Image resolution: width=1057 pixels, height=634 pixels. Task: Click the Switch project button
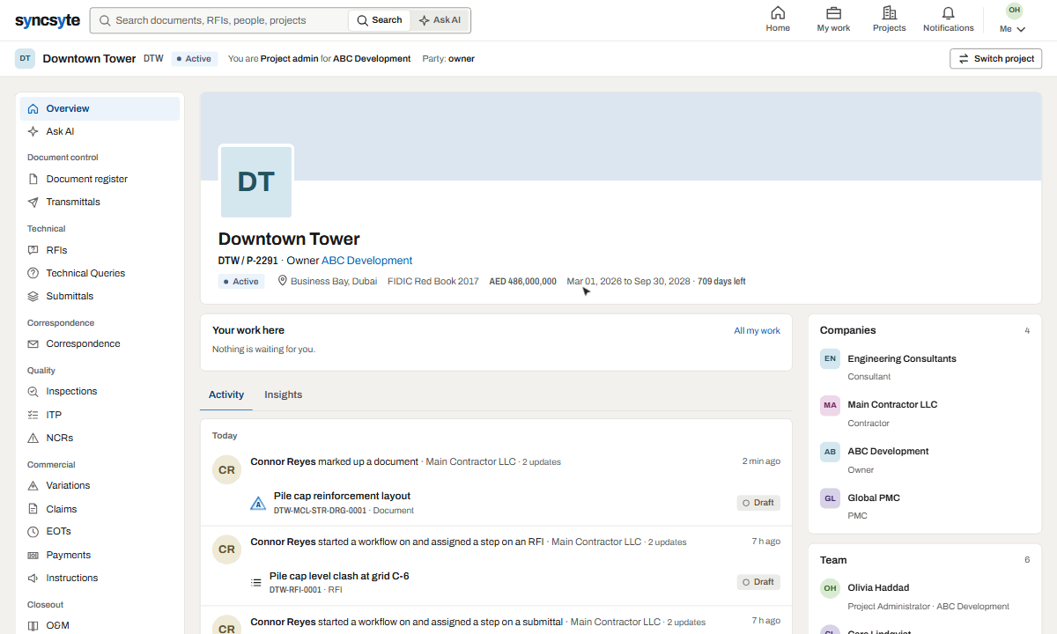[x=995, y=58]
